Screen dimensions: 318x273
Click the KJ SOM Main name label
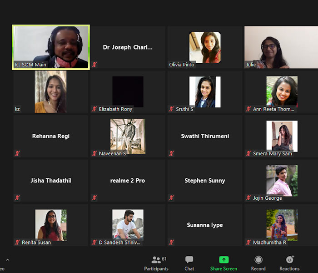[x=30, y=65]
